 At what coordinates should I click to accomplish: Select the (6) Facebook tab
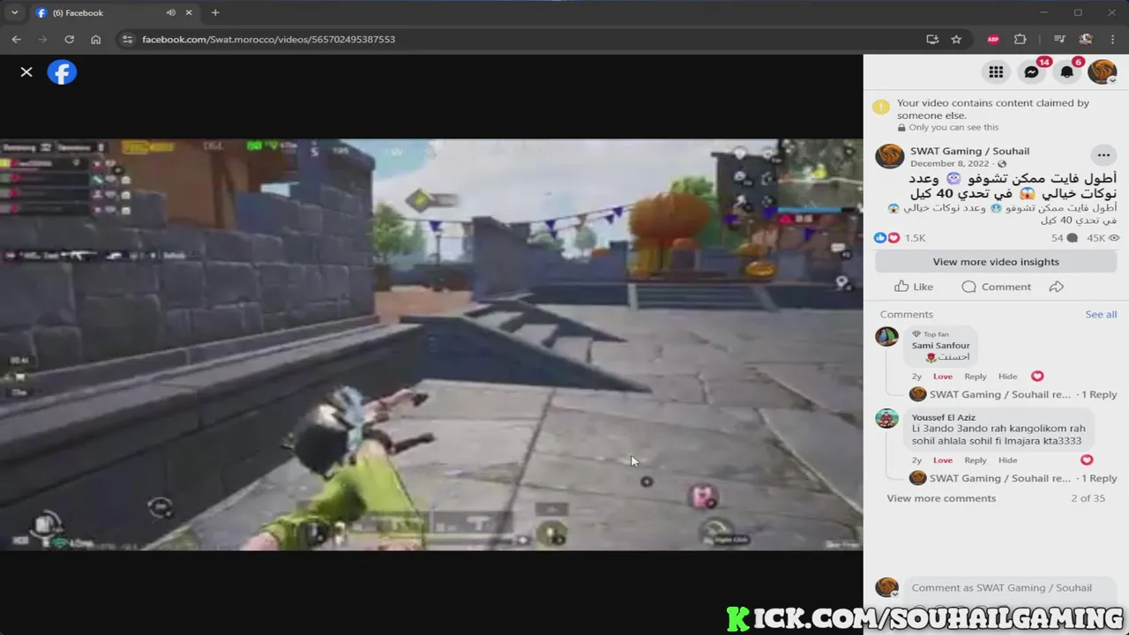[115, 12]
